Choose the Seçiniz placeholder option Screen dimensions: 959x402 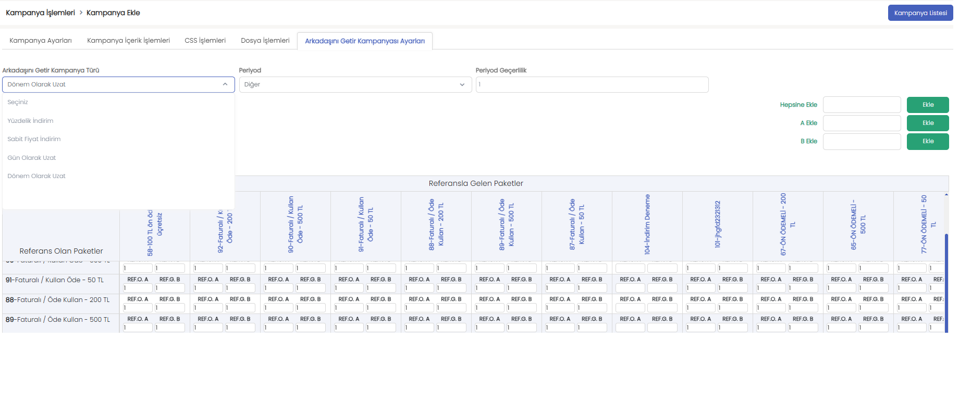click(x=18, y=102)
